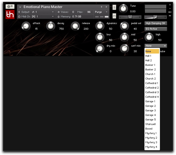Click the wet mix knob
The height and width of the screenshot is (155, 176).
(124, 48)
